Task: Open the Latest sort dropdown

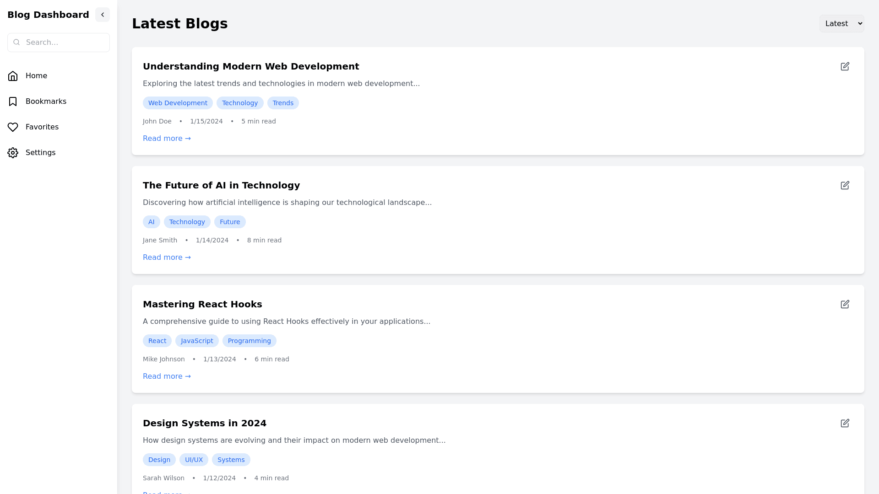Action: 841,23
